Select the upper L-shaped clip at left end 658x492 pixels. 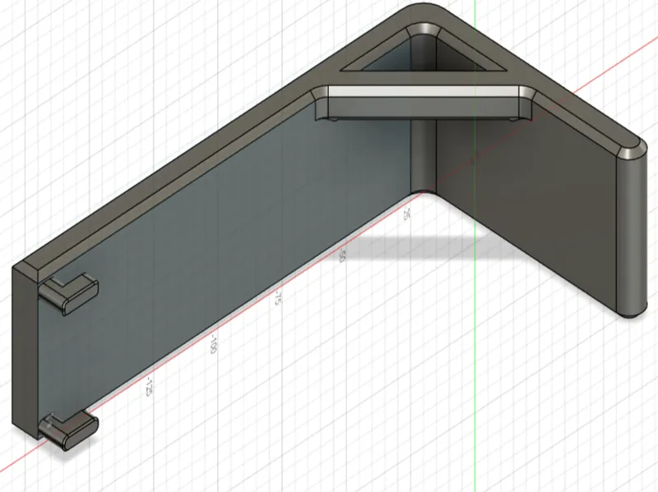(68, 292)
